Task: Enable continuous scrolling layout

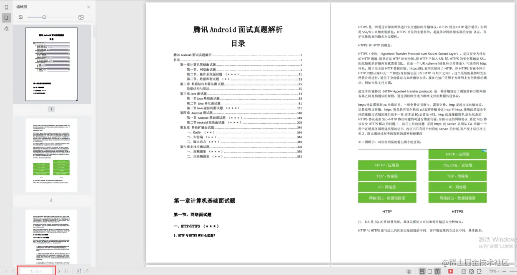Action: pyautogui.click(x=422, y=271)
